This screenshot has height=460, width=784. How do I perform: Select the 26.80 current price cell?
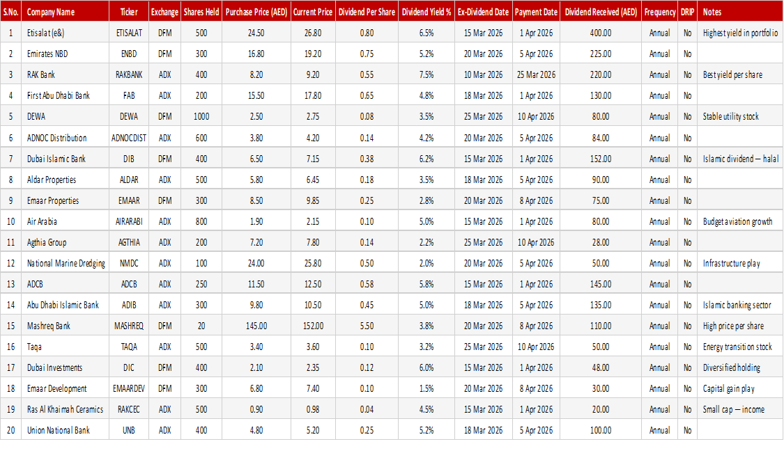(x=313, y=33)
